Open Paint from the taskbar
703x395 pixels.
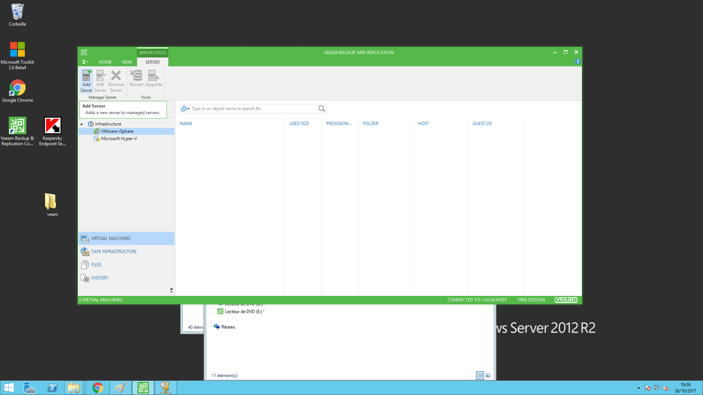coord(120,388)
